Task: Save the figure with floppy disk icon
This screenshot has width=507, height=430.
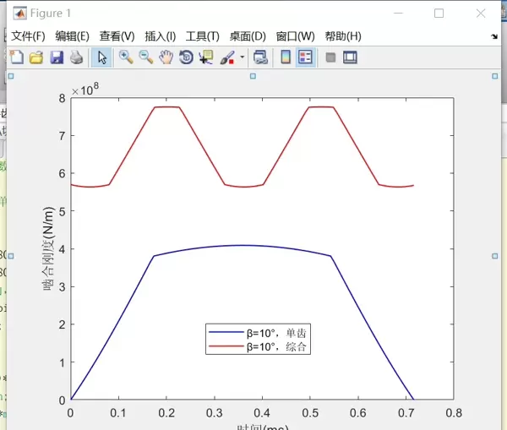Action: (57, 57)
